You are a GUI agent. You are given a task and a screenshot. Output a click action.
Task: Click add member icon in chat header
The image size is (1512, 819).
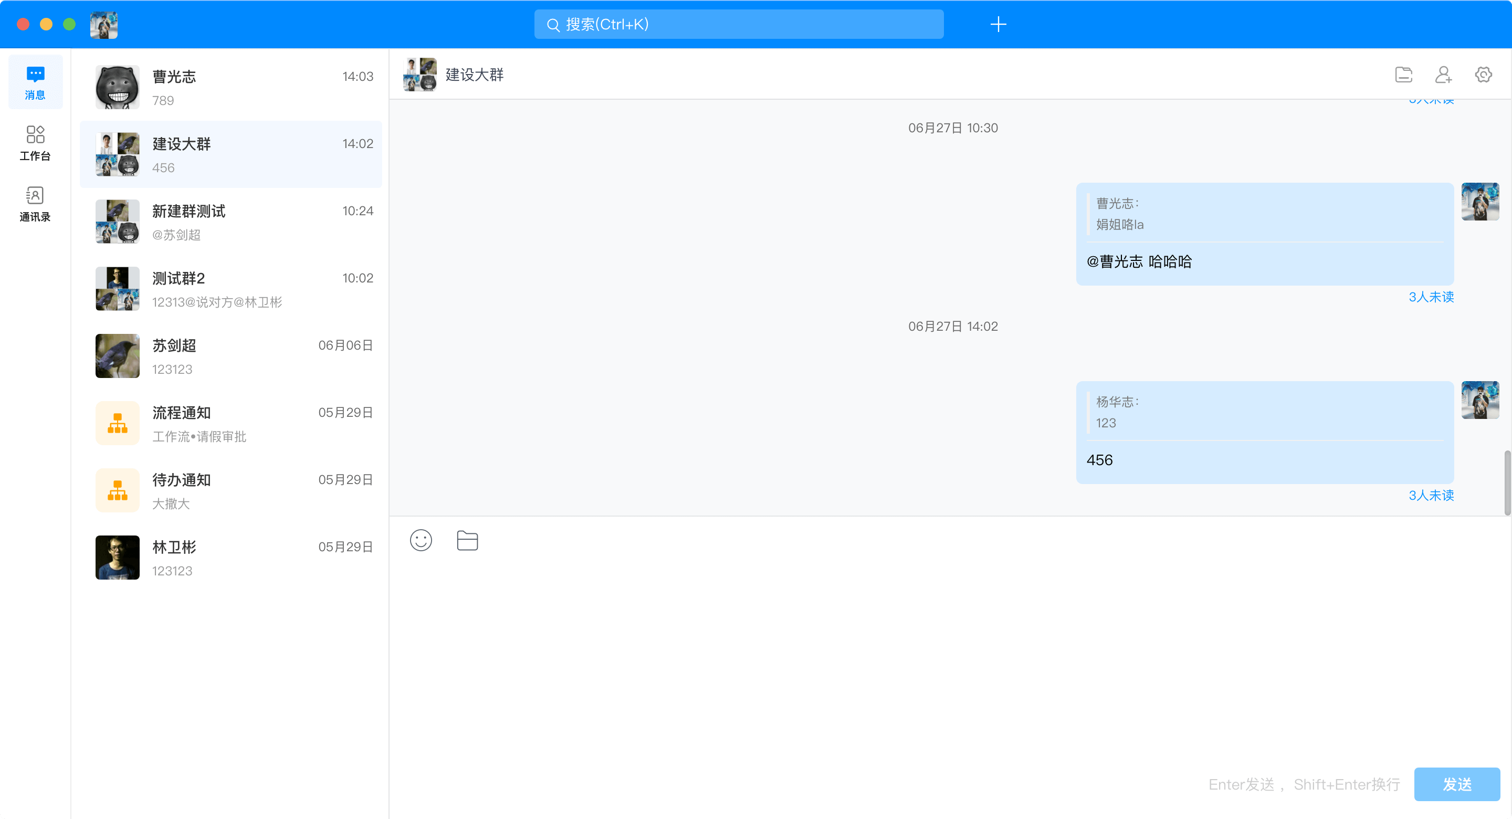[1443, 75]
